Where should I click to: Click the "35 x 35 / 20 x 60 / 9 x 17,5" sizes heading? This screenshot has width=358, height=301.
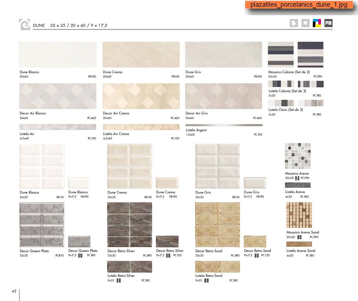[x=79, y=25]
